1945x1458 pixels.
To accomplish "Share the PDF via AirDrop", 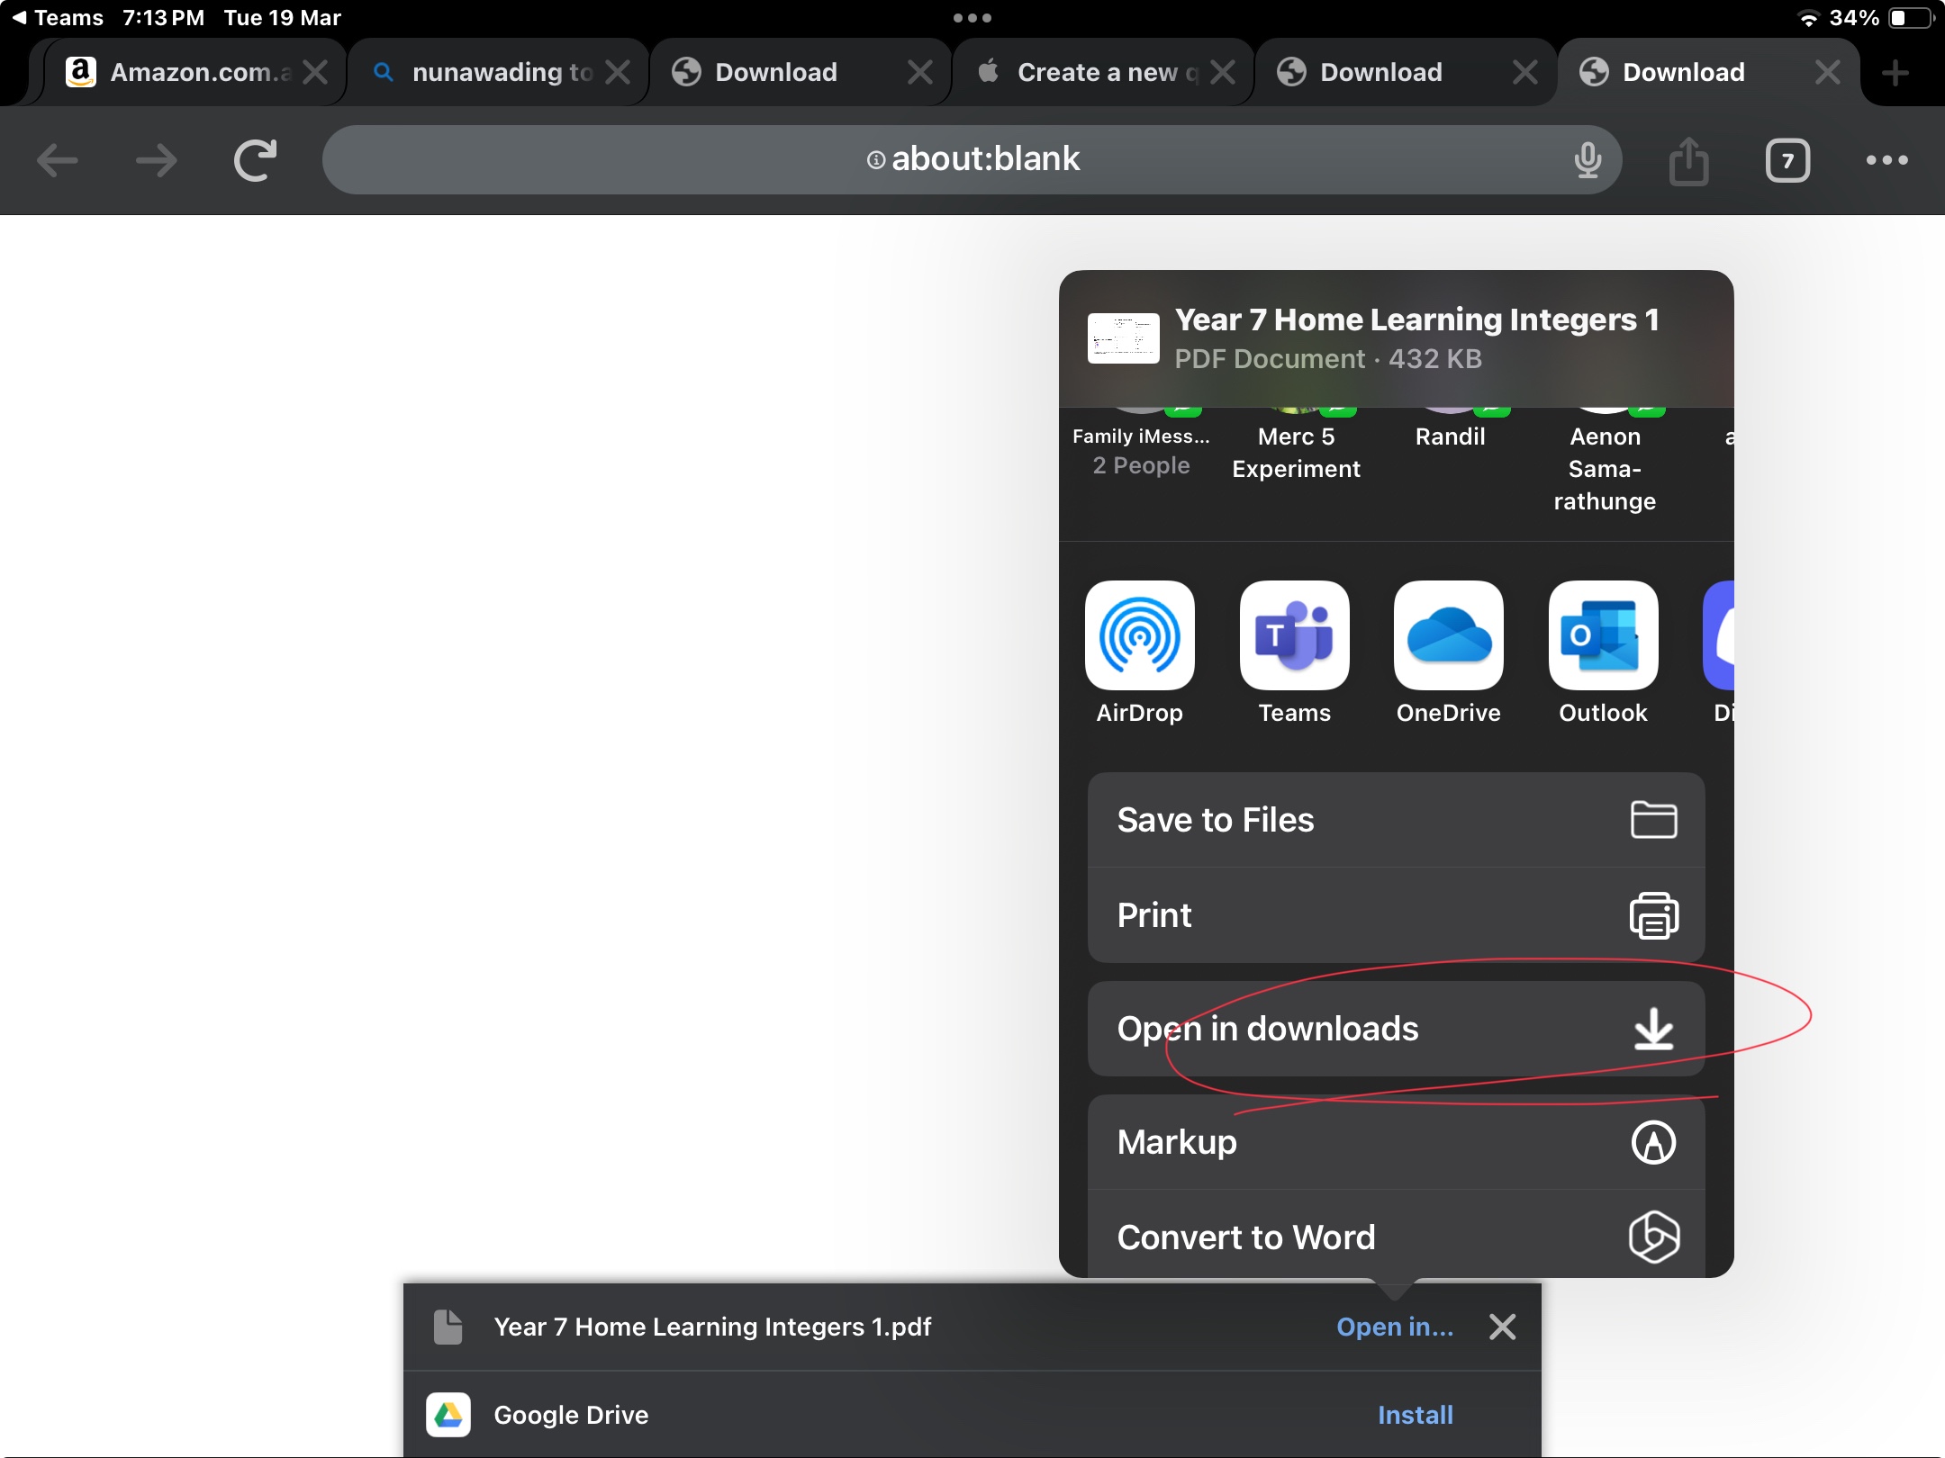I will point(1139,652).
